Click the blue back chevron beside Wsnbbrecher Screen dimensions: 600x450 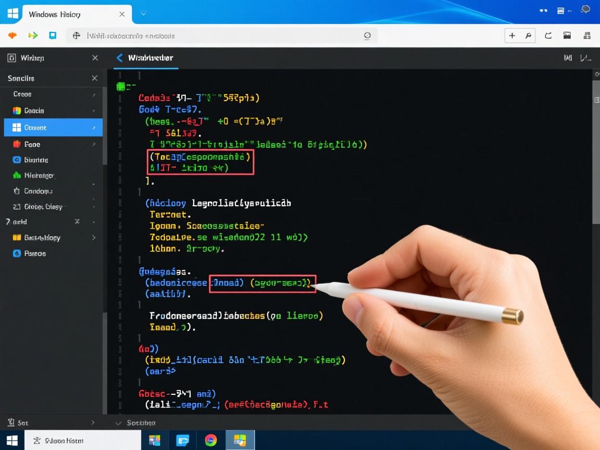click(x=119, y=58)
